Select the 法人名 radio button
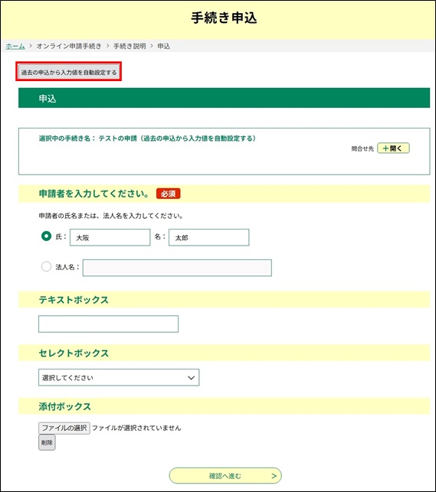Image resolution: width=436 pixels, height=492 pixels. pos(46,267)
